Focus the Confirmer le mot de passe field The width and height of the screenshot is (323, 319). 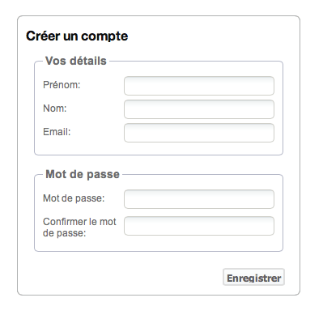[199, 226]
